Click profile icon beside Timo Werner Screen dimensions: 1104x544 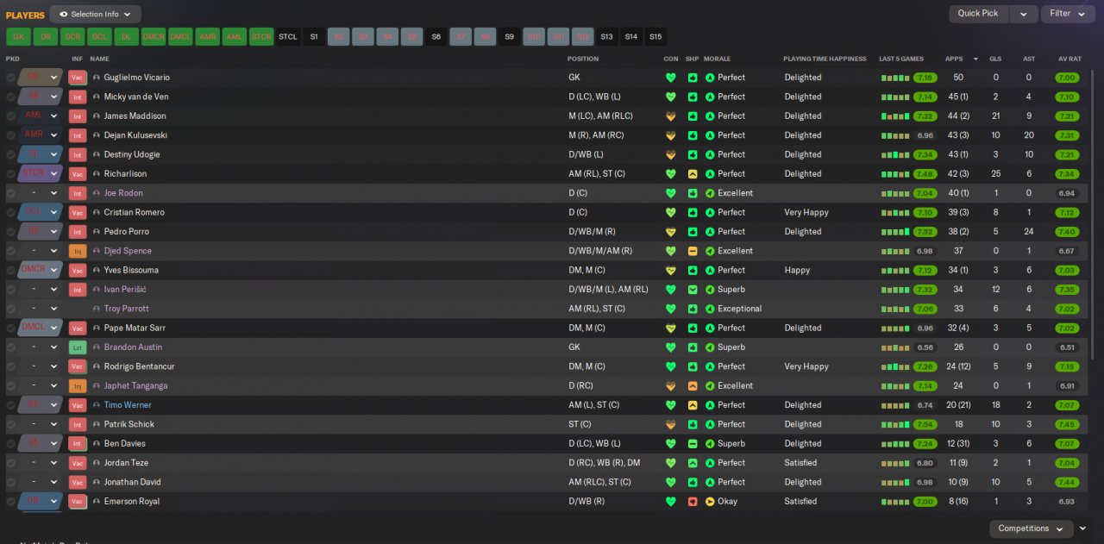(97, 405)
